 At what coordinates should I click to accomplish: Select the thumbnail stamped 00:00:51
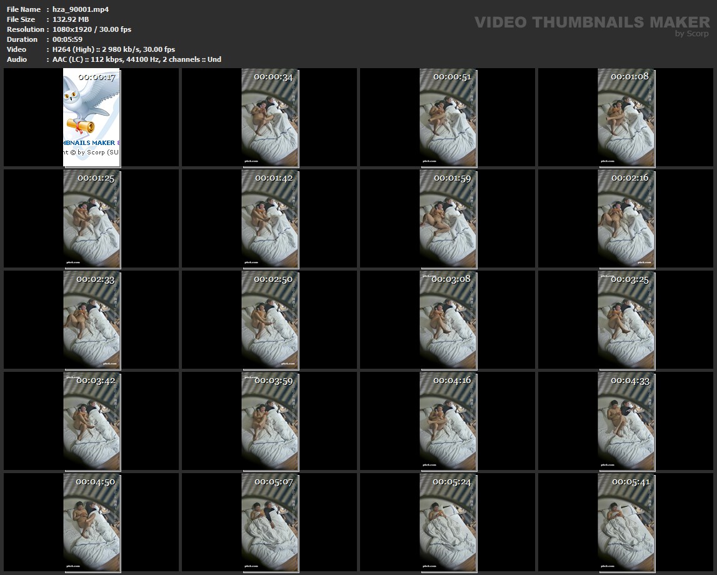[x=448, y=117]
